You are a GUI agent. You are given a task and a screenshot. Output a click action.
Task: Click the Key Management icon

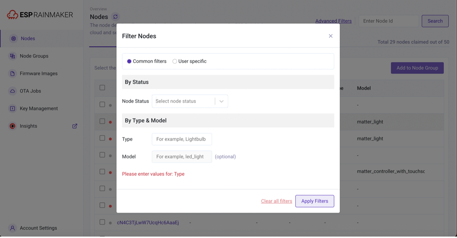tap(12, 109)
